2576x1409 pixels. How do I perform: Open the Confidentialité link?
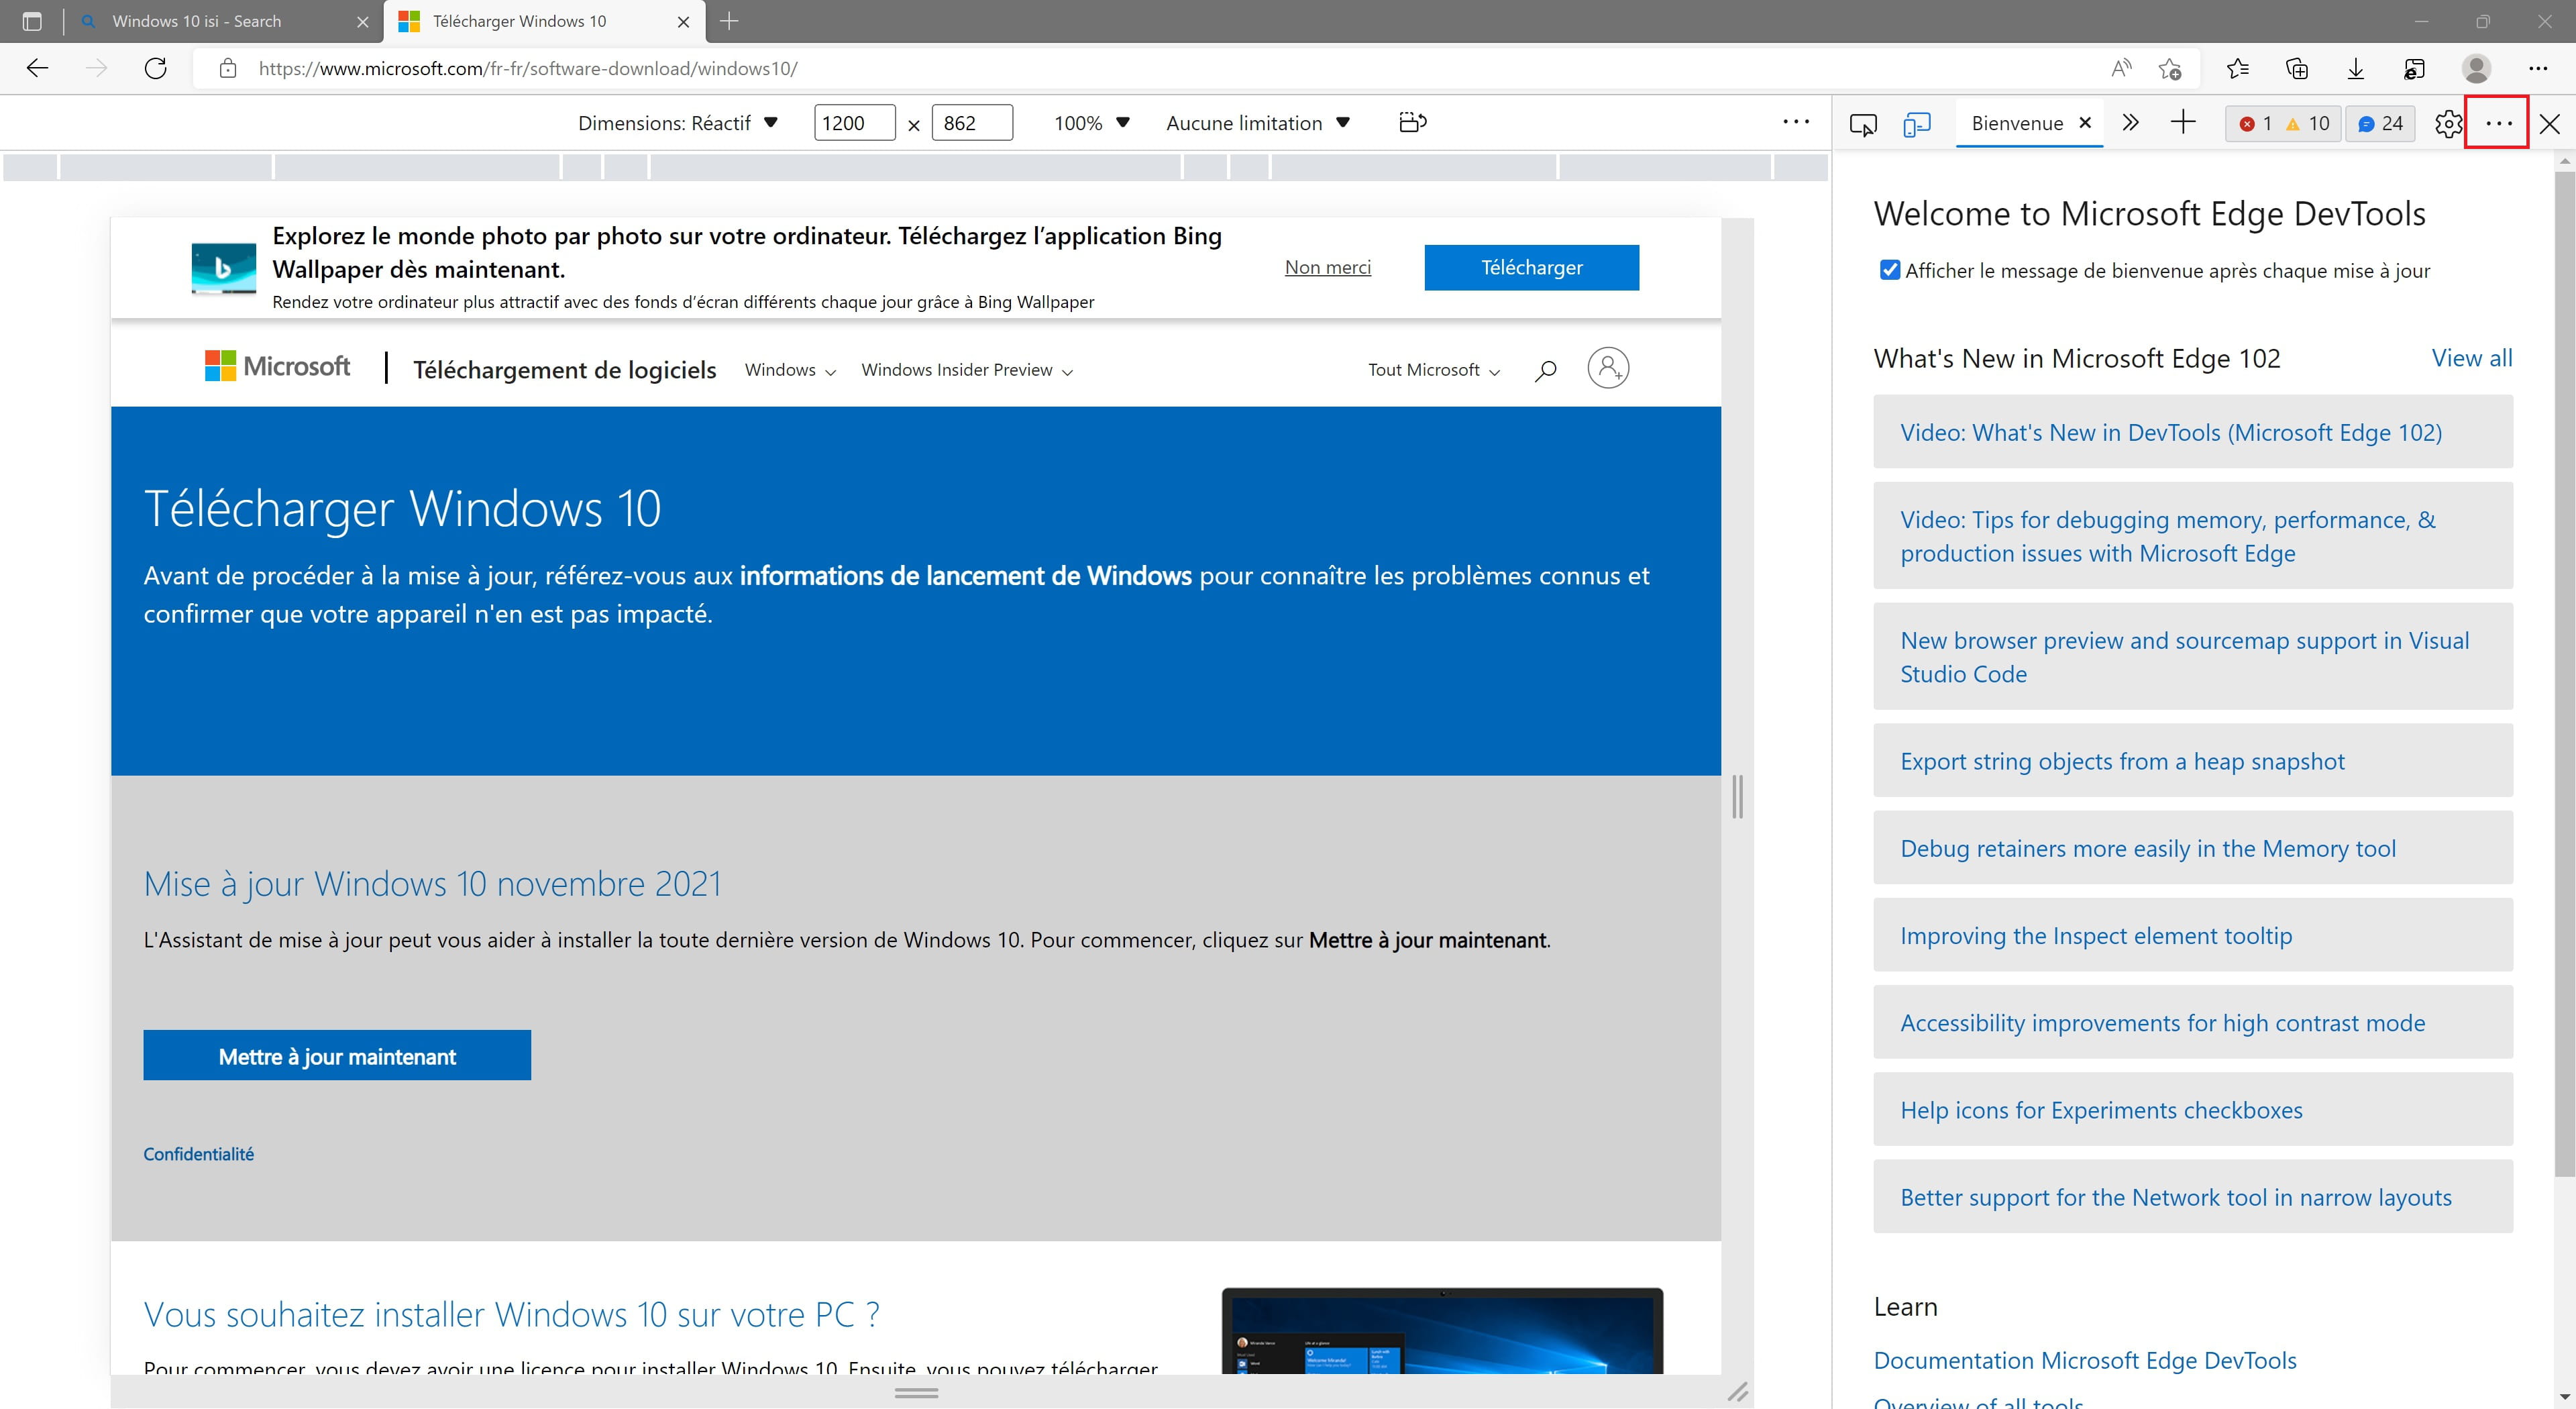[198, 1154]
